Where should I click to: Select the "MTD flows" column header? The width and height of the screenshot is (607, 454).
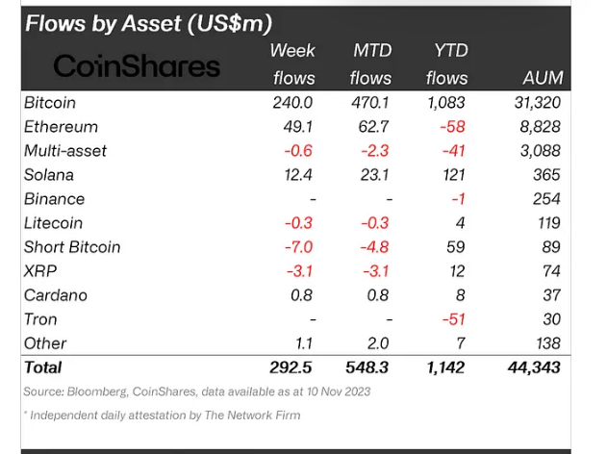(x=370, y=63)
